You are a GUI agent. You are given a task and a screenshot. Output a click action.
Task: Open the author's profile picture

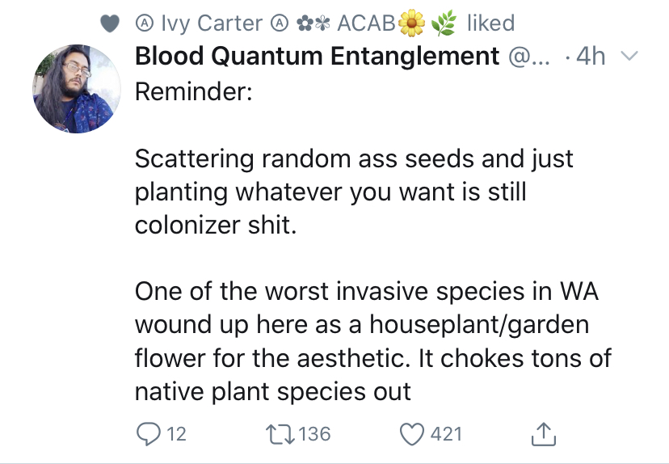(x=77, y=89)
